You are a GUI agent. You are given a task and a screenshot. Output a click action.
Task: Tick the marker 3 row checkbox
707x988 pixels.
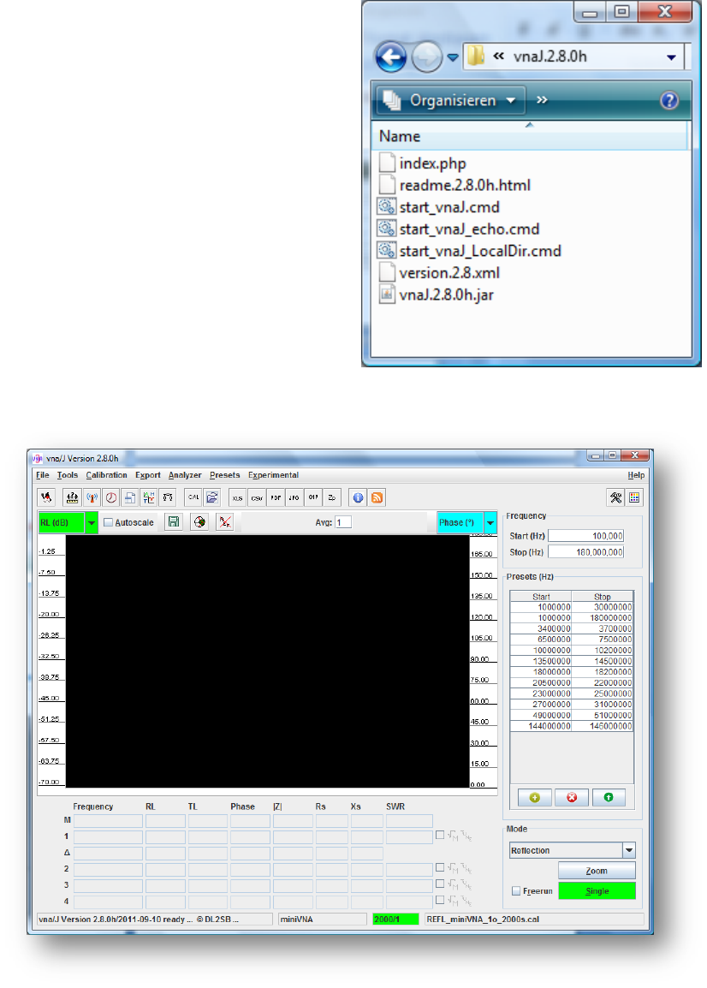pos(440,884)
